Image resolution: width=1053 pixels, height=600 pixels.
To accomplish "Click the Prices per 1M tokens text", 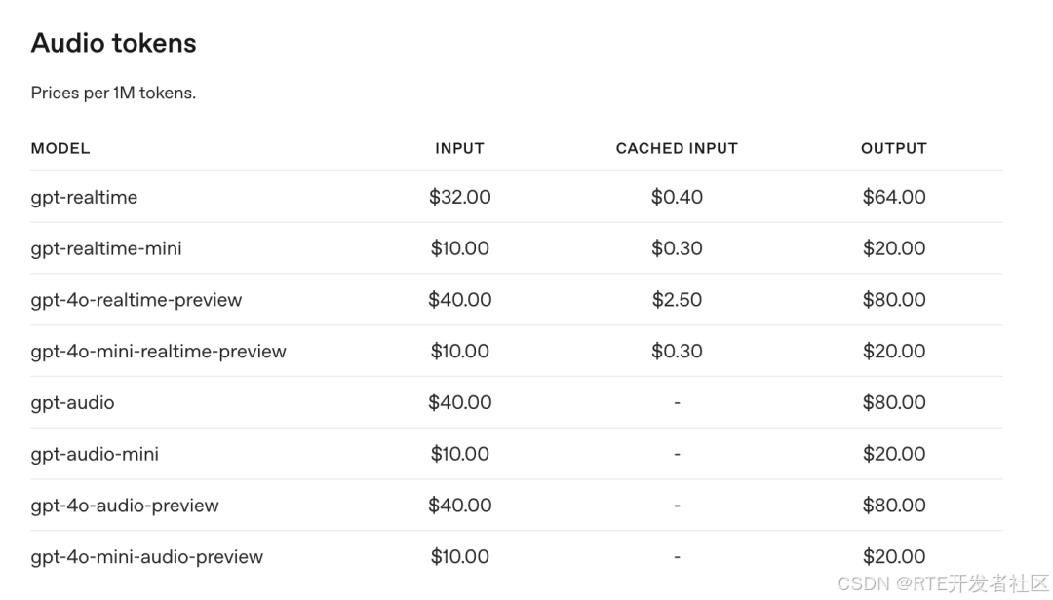I will click(x=113, y=93).
